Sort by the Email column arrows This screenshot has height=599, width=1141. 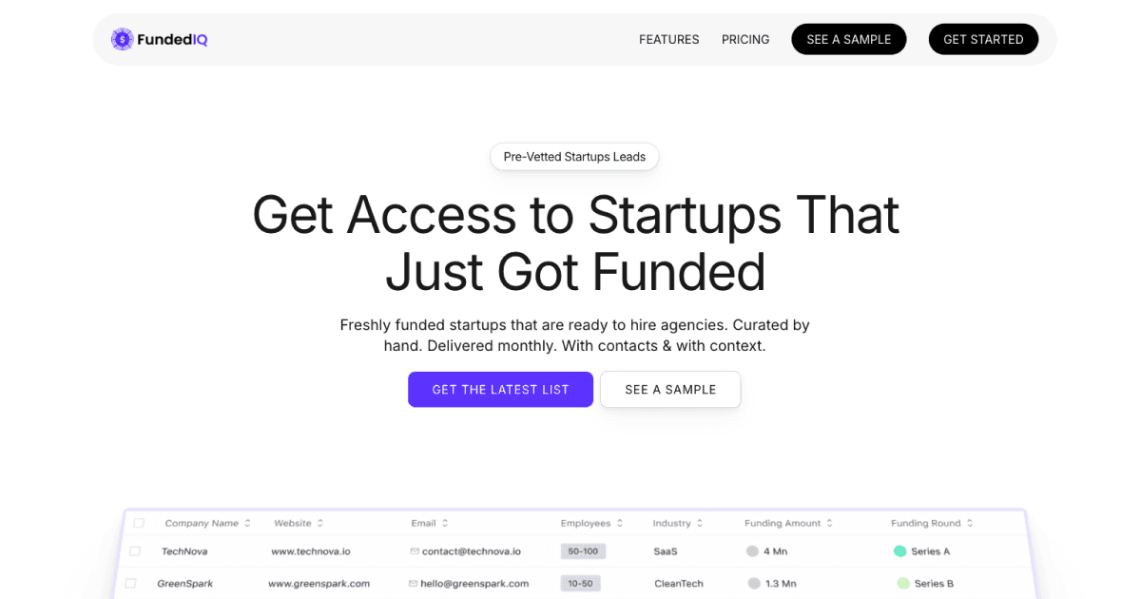click(x=445, y=523)
